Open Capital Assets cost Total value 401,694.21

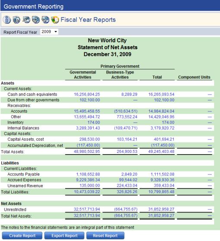tap(164, 140)
